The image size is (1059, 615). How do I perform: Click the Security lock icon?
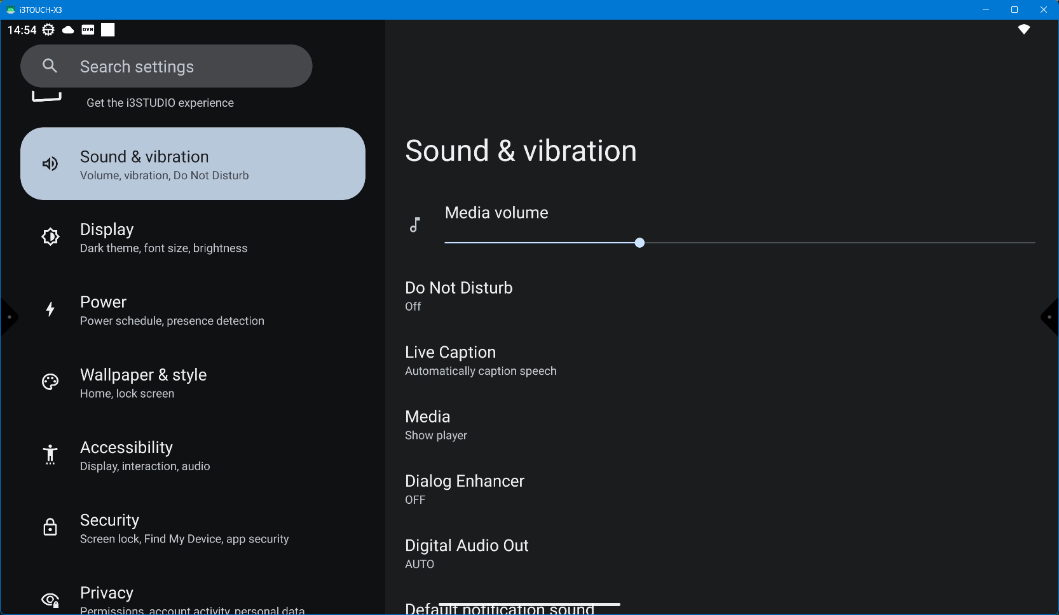tap(50, 527)
